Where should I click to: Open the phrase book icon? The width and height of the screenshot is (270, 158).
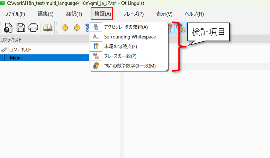[47, 28]
